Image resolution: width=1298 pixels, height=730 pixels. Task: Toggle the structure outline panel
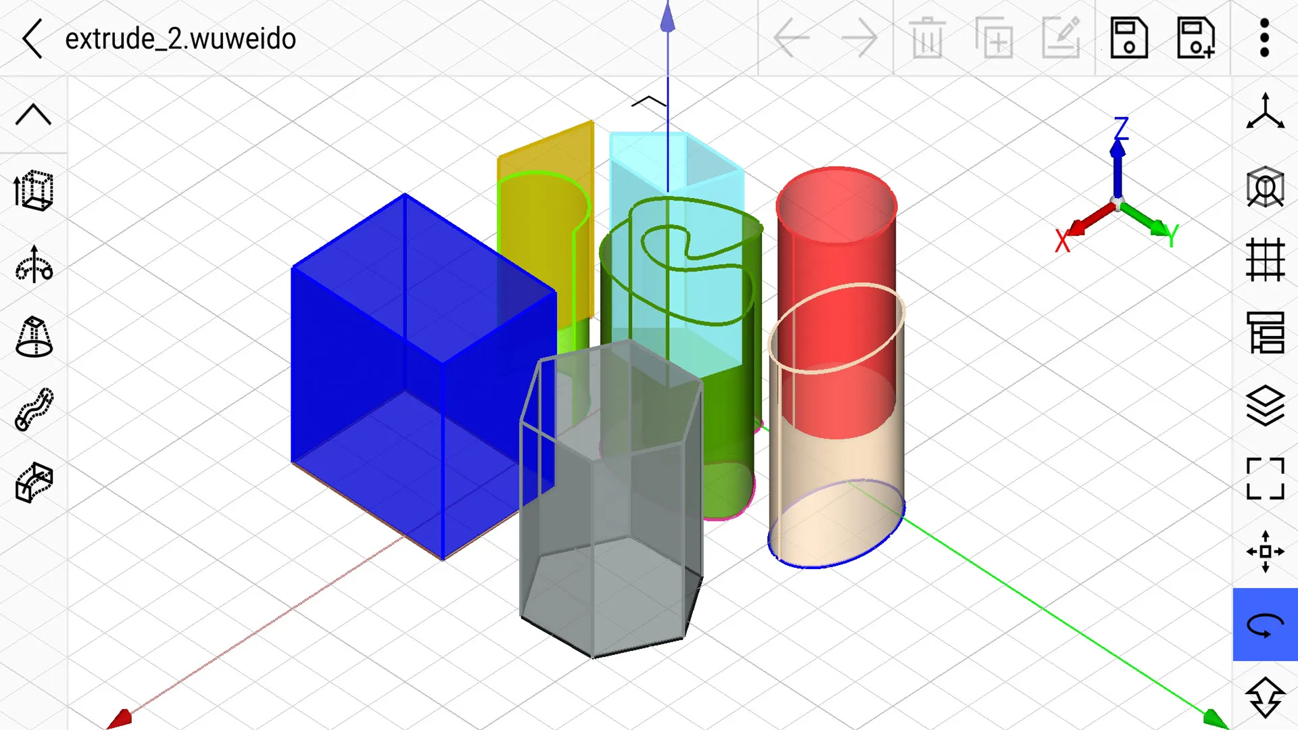[x=1266, y=333]
